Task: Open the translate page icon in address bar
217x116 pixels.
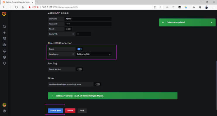Action: (155, 7)
